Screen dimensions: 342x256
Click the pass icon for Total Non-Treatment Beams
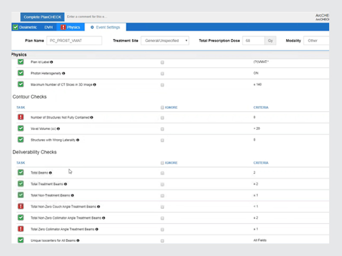(21, 195)
